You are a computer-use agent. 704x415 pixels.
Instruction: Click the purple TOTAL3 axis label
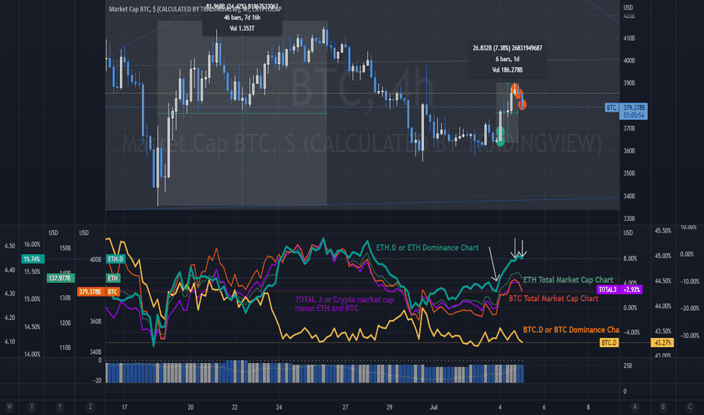coord(607,290)
